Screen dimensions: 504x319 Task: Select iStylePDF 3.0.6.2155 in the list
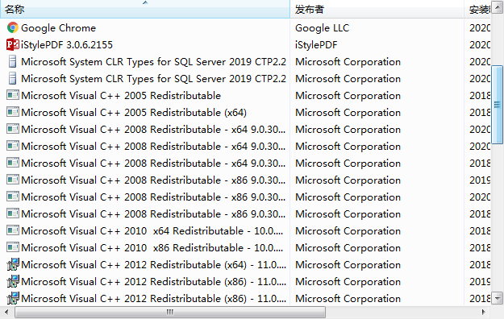[67, 44]
